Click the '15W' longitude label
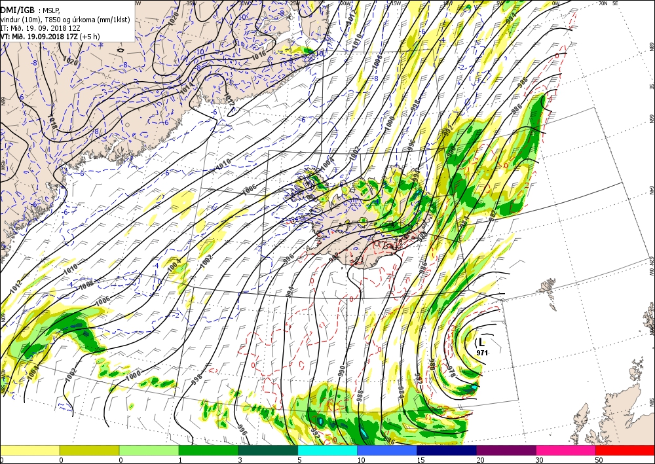Viewport: 655px width, 464px height. coord(396,3)
